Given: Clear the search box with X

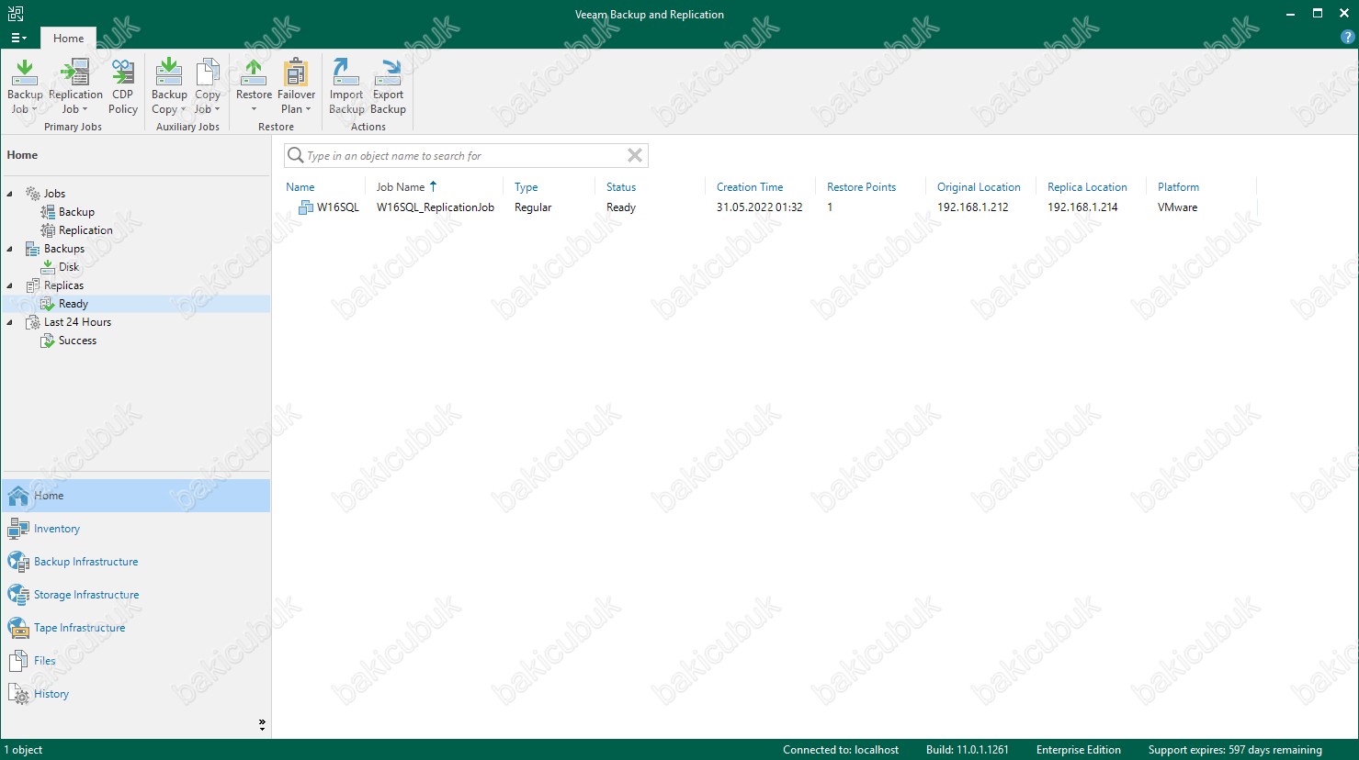Looking at the screenshot, I should click(635, 155).
